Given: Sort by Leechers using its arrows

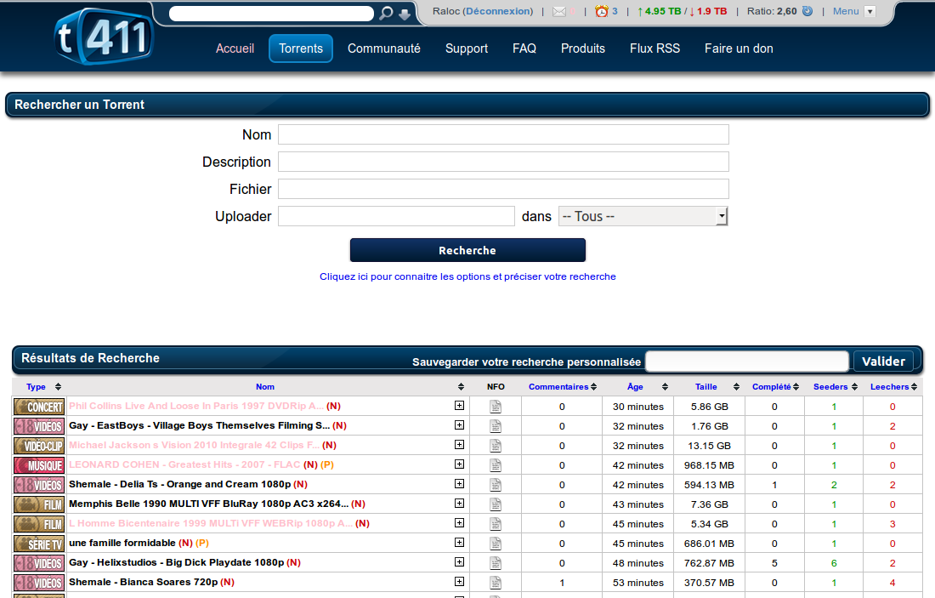Looking at the screenshot, I should click(x=914, y=387).
